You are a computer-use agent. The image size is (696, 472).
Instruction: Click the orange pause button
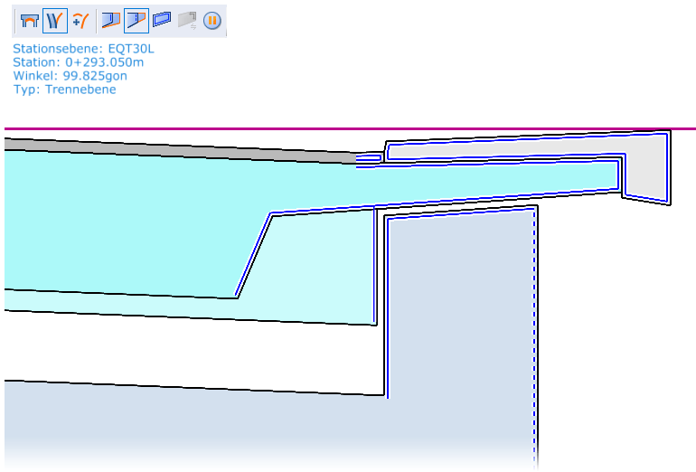click(x=212, y=21)
